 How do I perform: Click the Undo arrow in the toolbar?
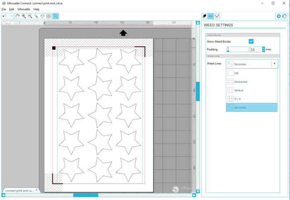click(5, 16)
